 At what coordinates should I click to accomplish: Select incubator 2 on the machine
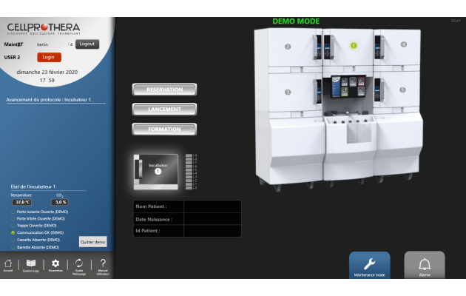(288, 46)
